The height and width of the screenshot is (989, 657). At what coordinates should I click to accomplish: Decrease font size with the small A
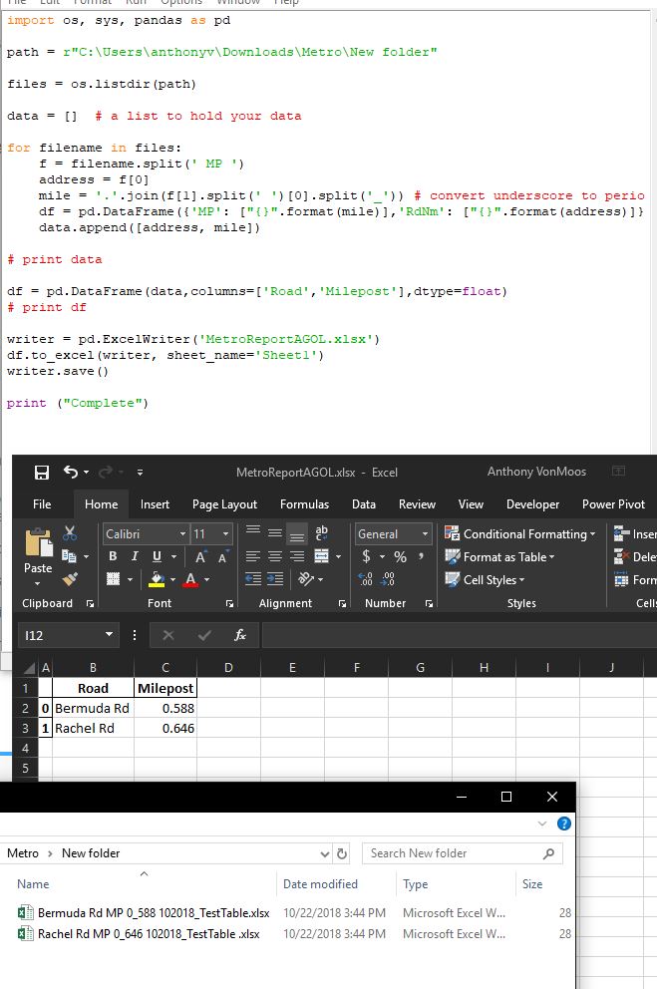click(x=222, y=557)
